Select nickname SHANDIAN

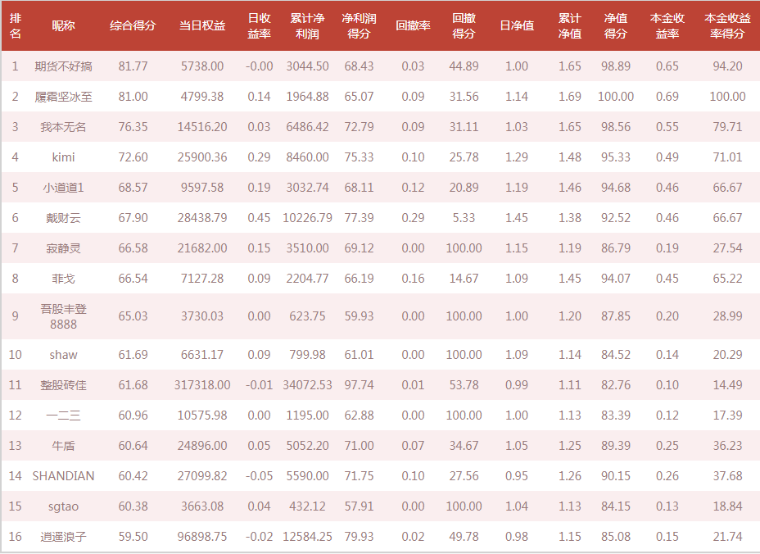[x=64, y=476]
